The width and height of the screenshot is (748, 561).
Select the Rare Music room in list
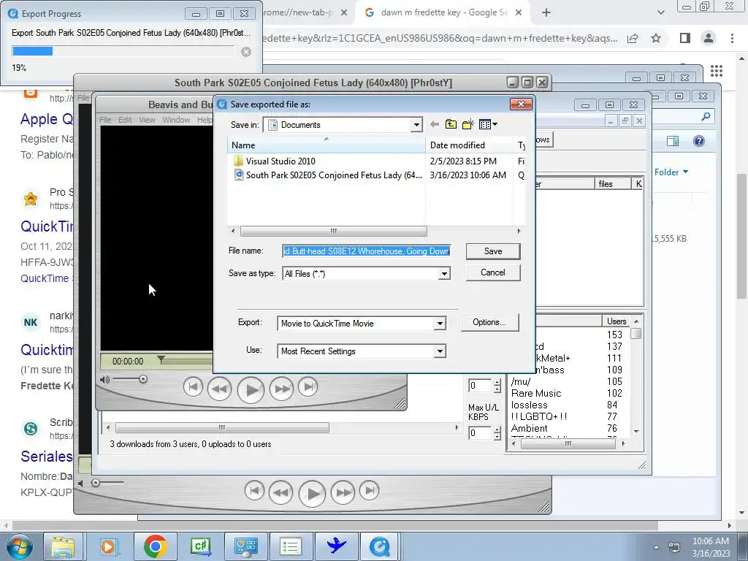pos(536,394)
